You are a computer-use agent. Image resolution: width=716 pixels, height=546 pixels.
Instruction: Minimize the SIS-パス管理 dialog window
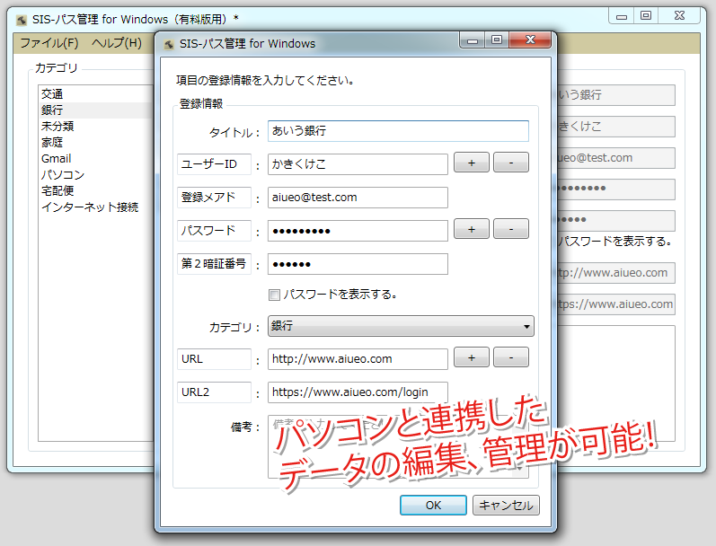pyautogui.click(x=473, y=40)
